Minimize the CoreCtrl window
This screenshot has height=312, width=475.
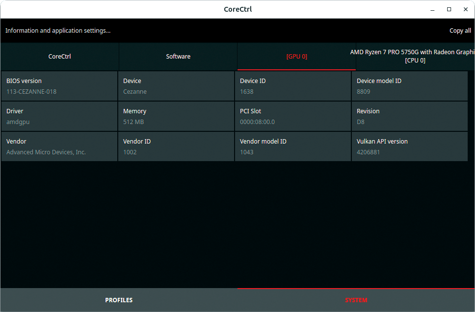[432, 9]
